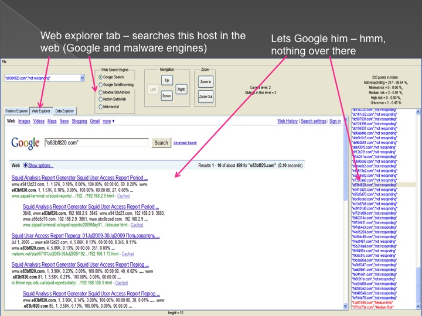Open the Gmail link
The width and height of the screenshot is (422, 316).
coord(95,121)
